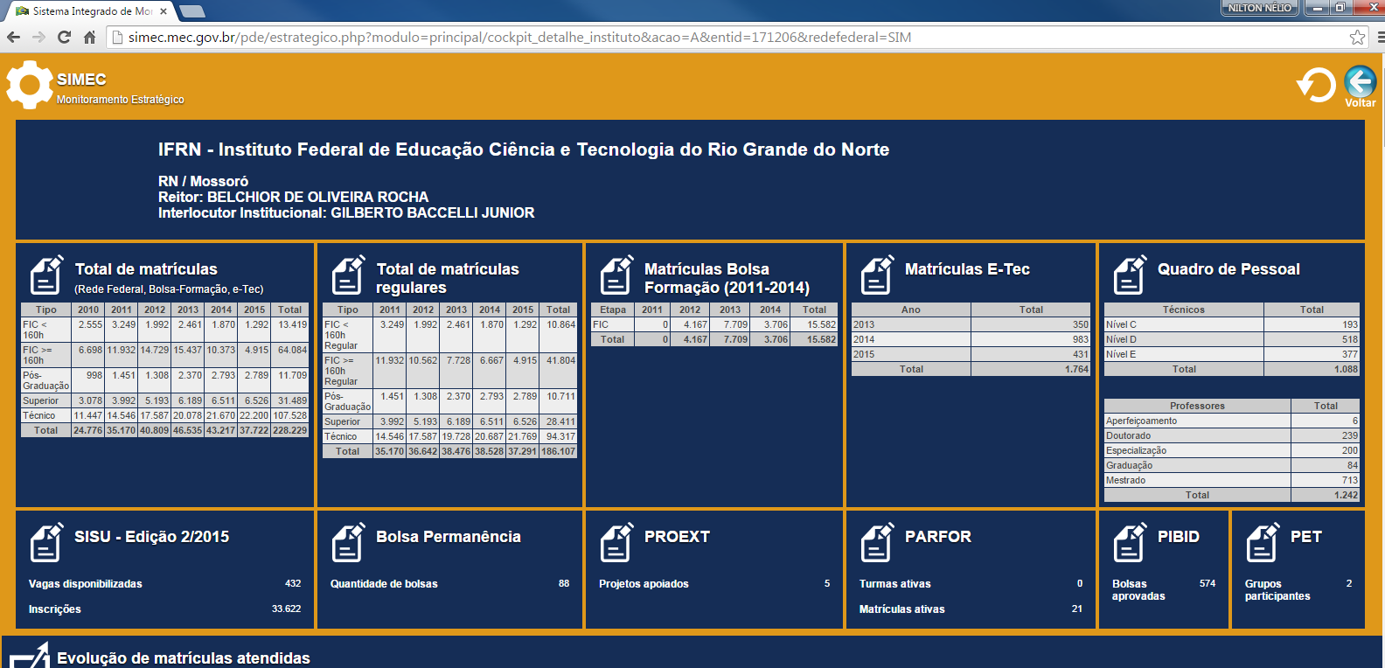The width and height of the screenshot is (1385, 668).
Task: Click the Matrículas ativas value 21
Action: tap(1077, 609)
